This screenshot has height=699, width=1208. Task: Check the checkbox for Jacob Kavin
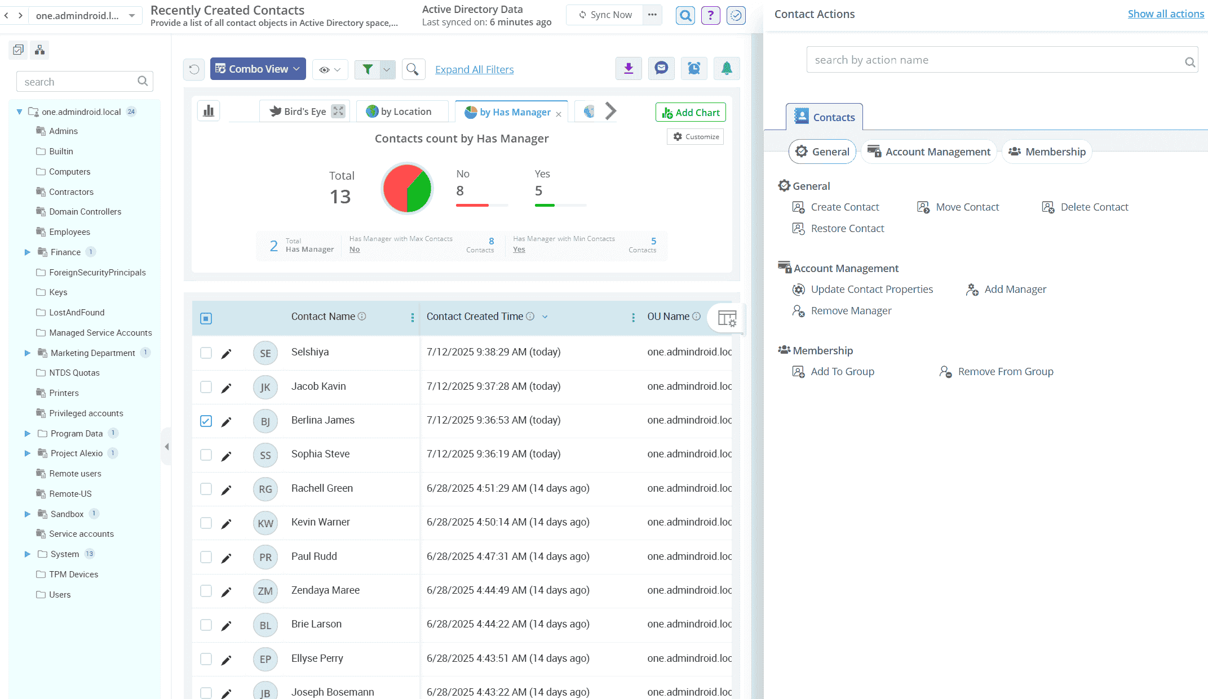[206, 387]
